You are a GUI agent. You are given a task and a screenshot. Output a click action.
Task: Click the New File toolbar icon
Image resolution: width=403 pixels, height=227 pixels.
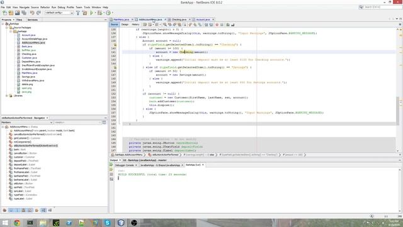tap(4, 13)
